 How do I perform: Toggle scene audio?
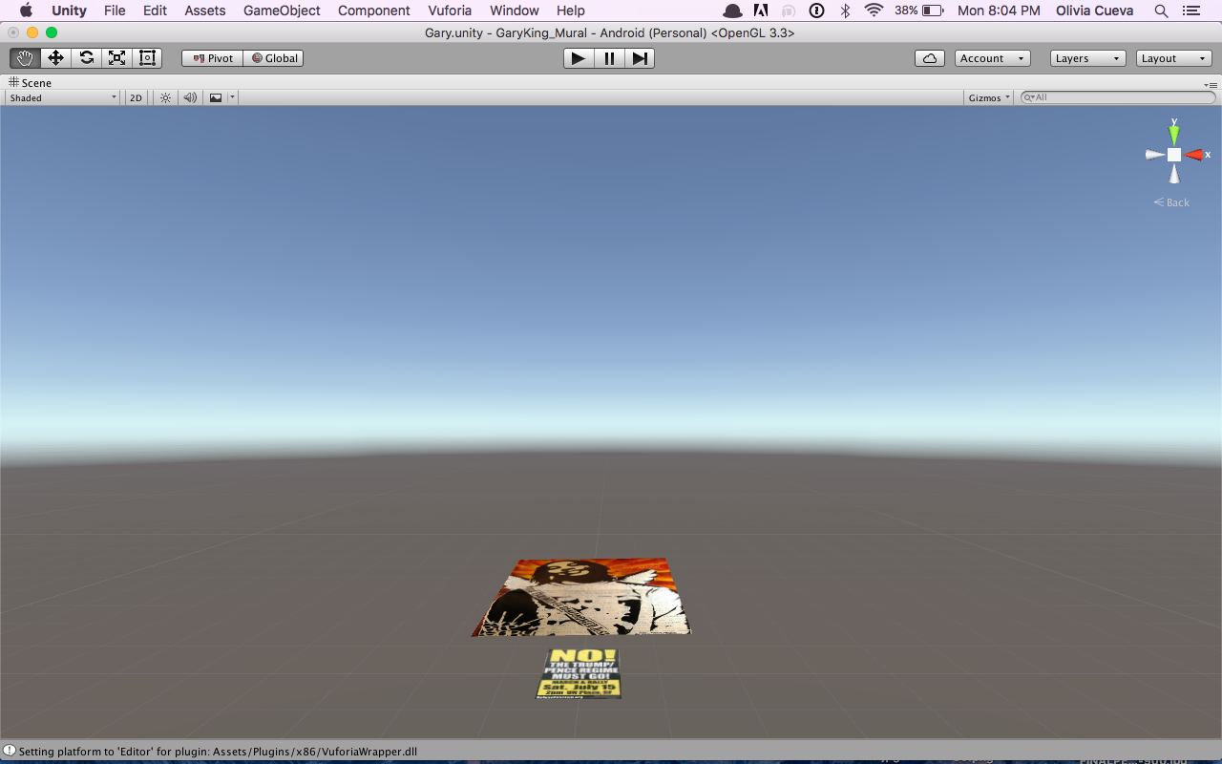(x=190, y=97)
